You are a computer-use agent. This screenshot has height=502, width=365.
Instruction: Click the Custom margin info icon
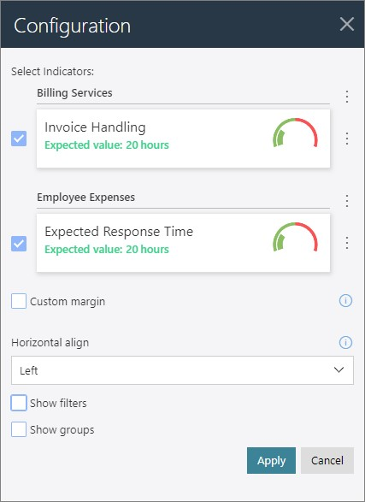[x=345, y=301]
